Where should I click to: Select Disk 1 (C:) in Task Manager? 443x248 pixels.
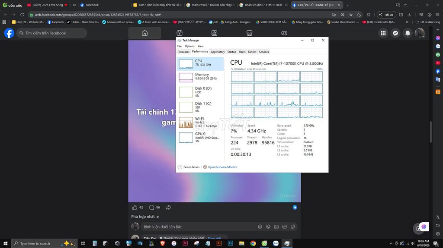(200, 107)
